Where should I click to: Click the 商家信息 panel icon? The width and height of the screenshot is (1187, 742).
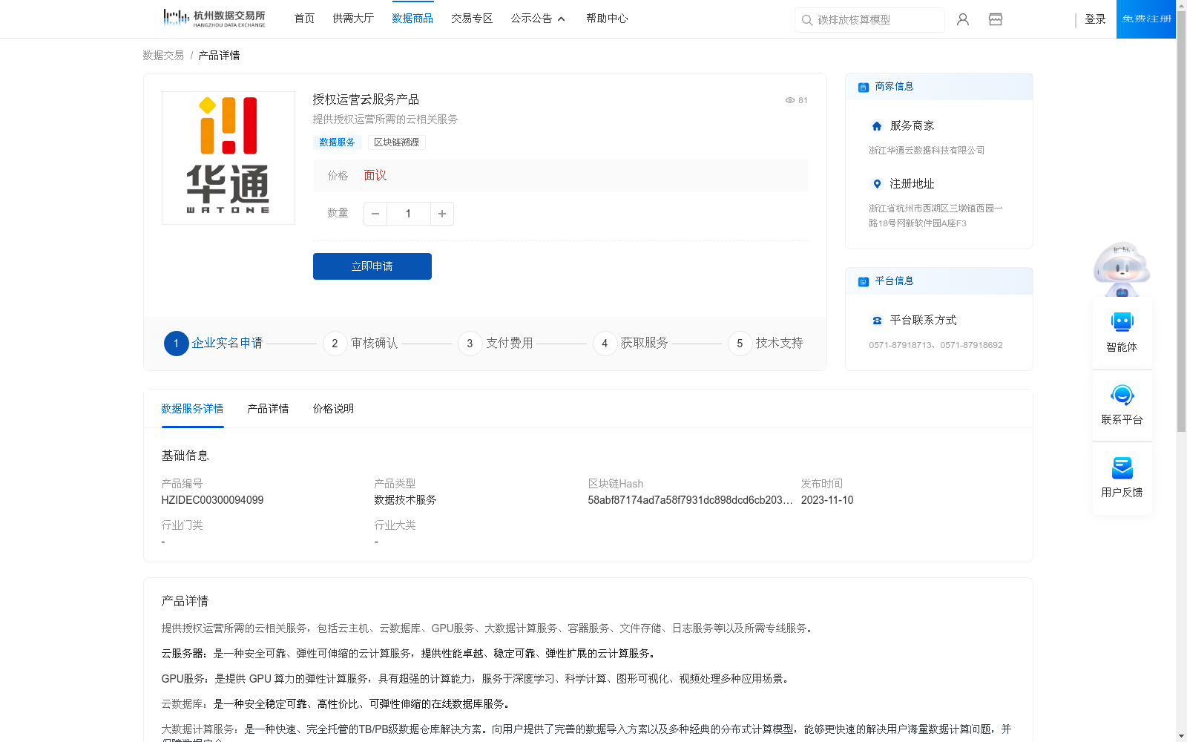click(x=864, y=87)
